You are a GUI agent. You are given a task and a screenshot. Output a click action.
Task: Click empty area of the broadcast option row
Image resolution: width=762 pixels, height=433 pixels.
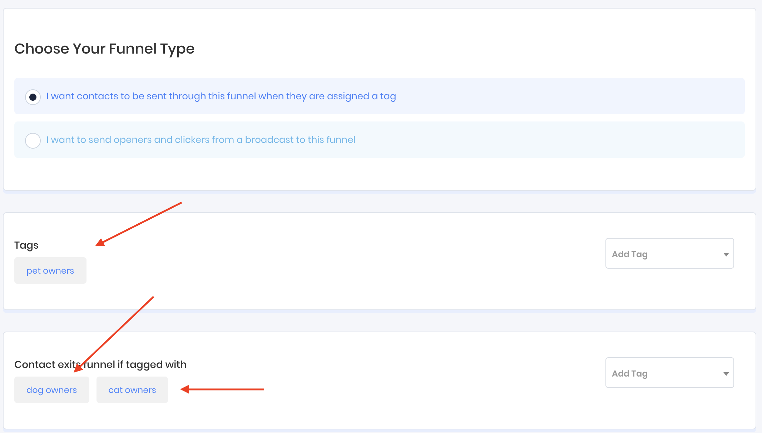point(536,140)
